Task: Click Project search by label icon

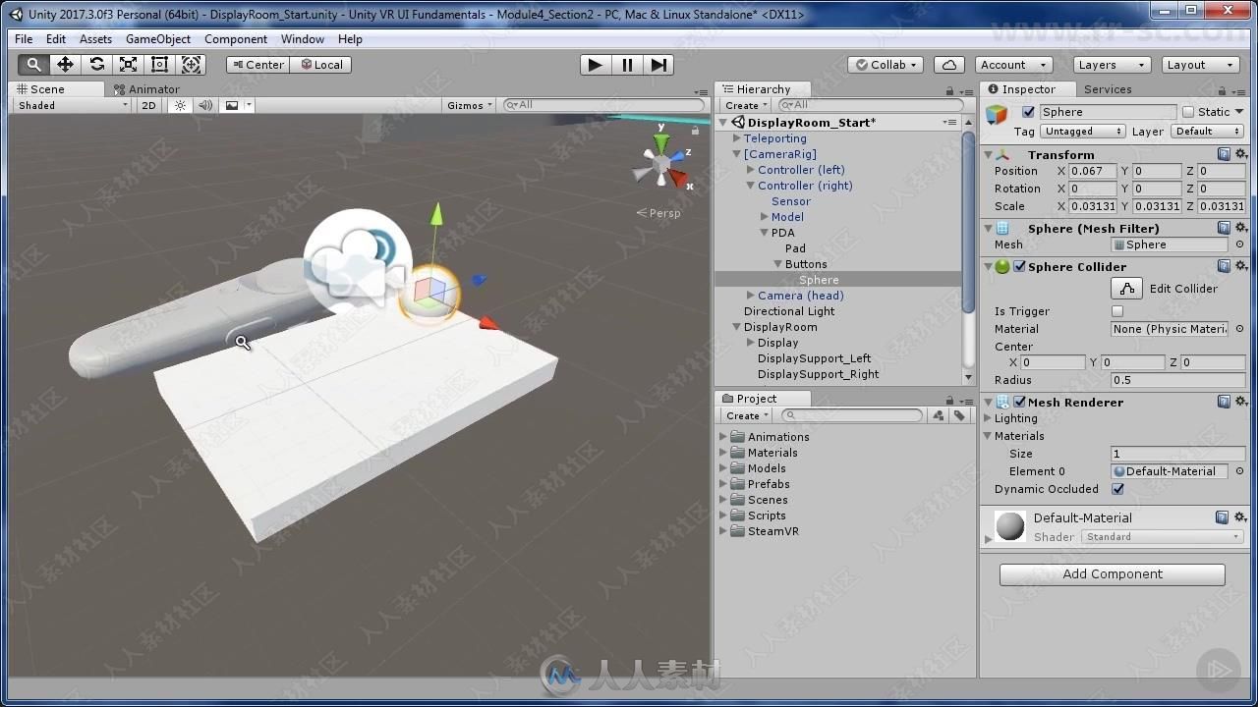Action: click(959, 415)
